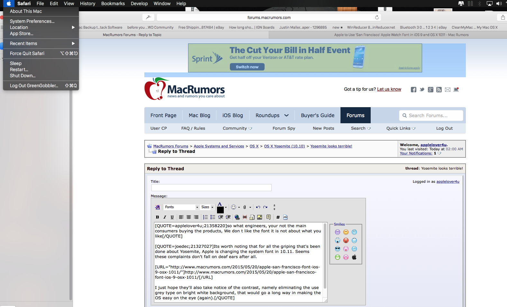This screenshot has height=307, width=507.
Task: Open the attachments paperclip dropdown arrow
Action: (250, 208)
